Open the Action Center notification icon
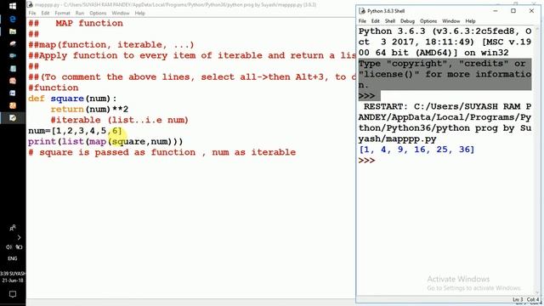Screen dimensions: 544x306 (13, 294)
